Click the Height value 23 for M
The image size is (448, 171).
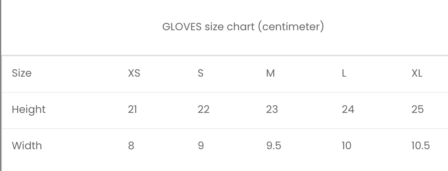coord(272,109)
